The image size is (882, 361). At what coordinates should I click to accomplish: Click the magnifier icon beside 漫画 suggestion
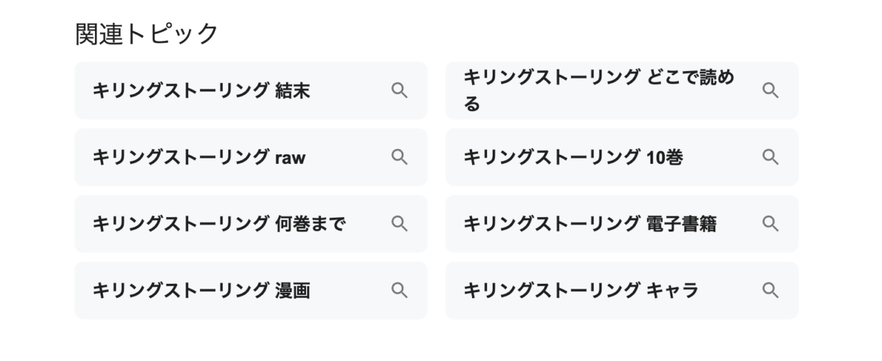tap(400, 290)
